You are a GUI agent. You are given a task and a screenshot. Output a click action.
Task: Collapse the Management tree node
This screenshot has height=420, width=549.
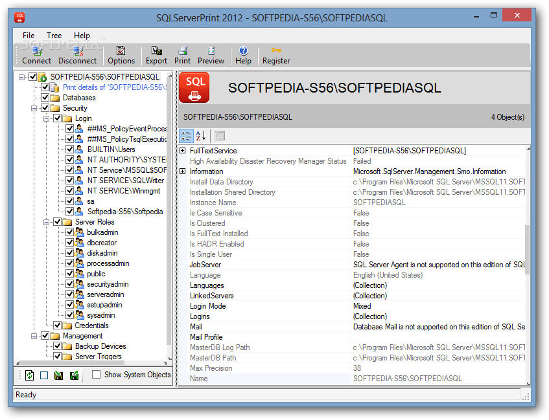click(x=34, y=336)
